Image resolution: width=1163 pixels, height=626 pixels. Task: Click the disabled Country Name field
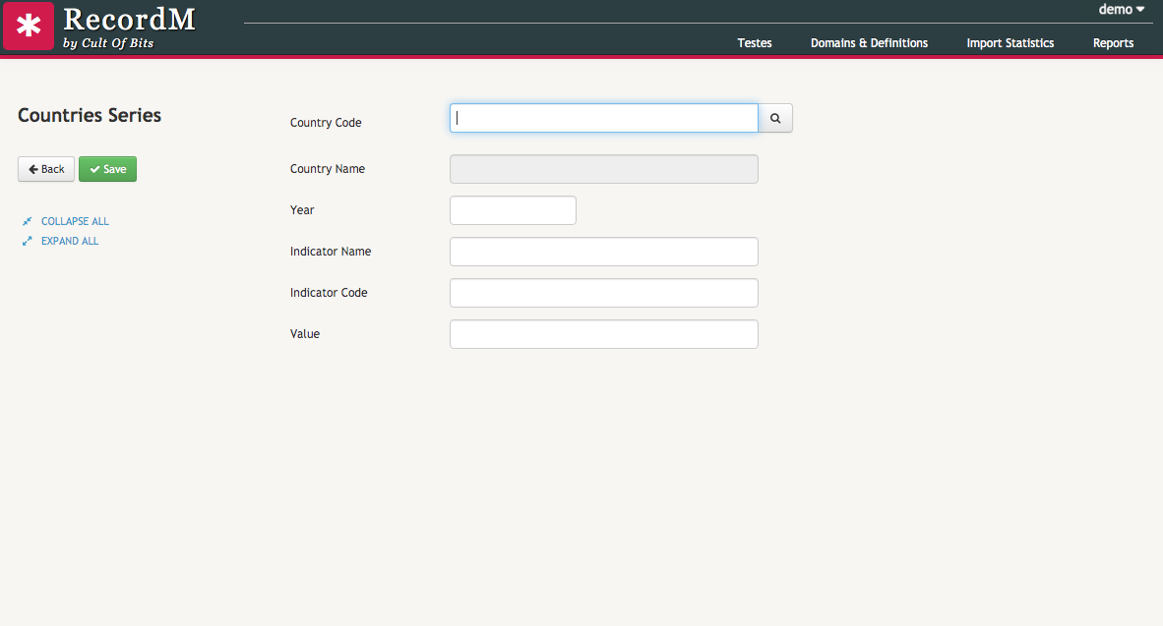point(604,169)
